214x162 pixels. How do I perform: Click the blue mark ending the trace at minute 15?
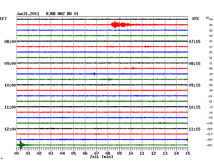pyautogui.click(x=187, y=140)
